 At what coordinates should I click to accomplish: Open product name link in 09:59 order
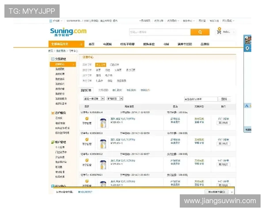pyautogui.click(x=123, y=119)
